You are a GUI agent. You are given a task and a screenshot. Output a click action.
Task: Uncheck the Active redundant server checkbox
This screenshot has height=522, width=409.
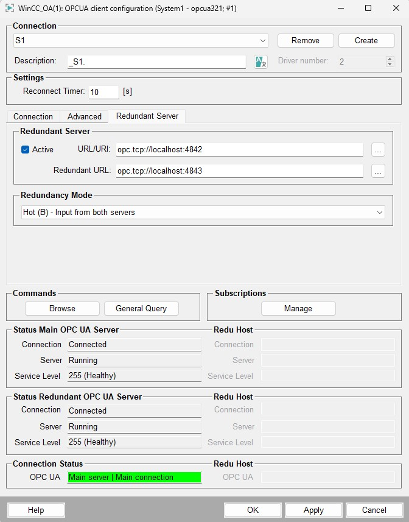pos(26,150)
